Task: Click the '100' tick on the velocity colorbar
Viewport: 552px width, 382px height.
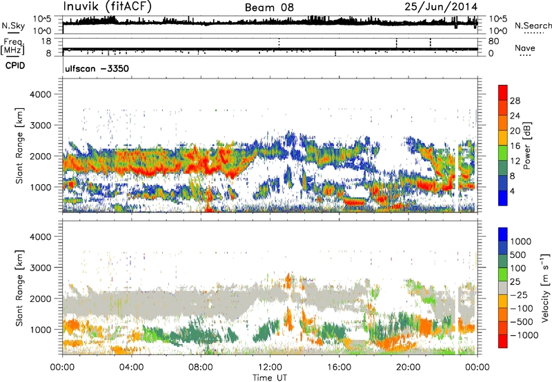Action: pos(518,268)
